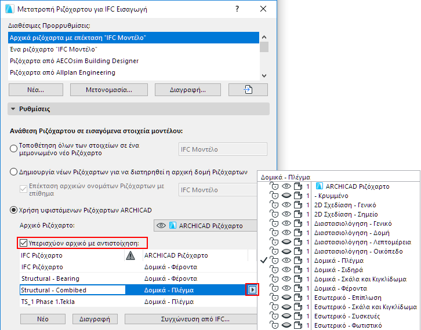Choose 2D Σχεδίαση - Σημείο from layer popup
This screenshot has height=330, width=421.
[x=346, y=214]
